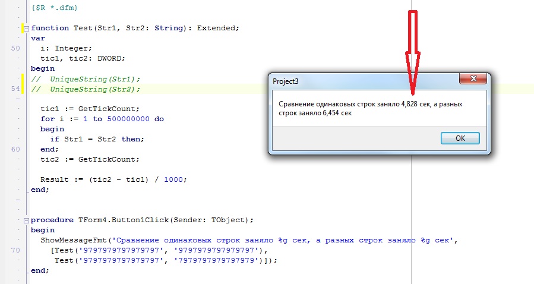This screenshot has width=534, height=284.
Task: Click the {$R *.dfm} directive line
Action: pyautogui.click(x=55, y=8)
